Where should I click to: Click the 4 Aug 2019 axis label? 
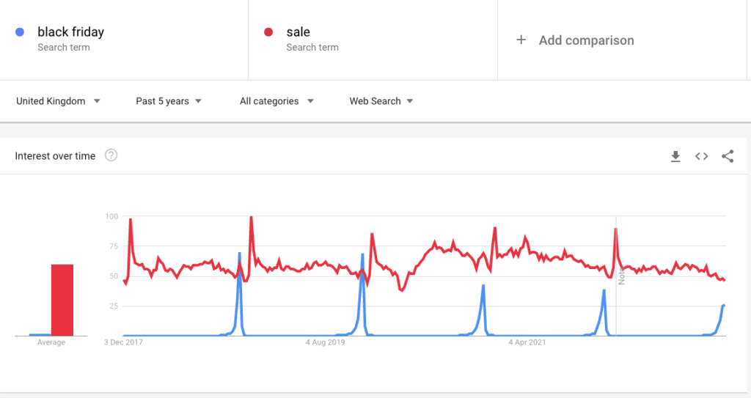pyautogui.click(x=325, y=342)
